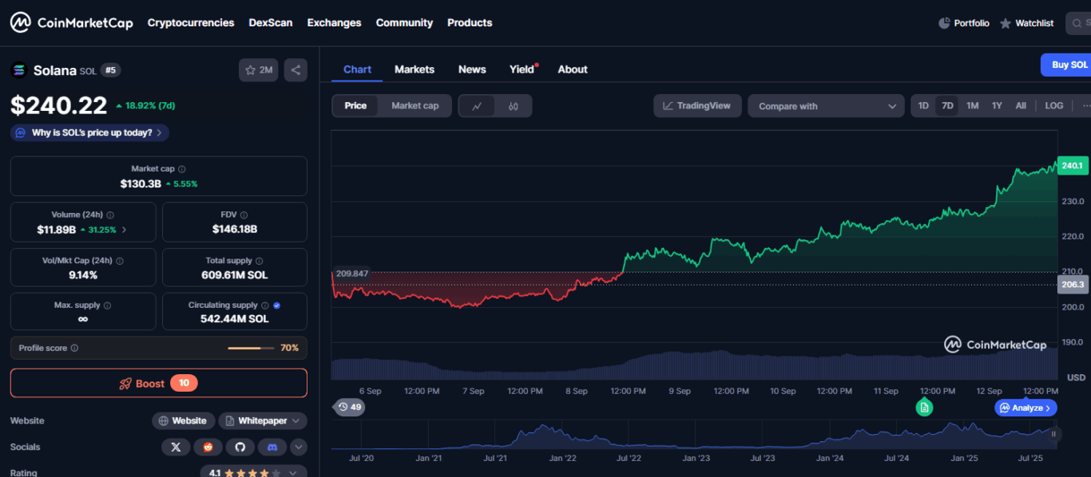View info icon next to Total supply
1091x477 pixels.
[x=260, y=261]
